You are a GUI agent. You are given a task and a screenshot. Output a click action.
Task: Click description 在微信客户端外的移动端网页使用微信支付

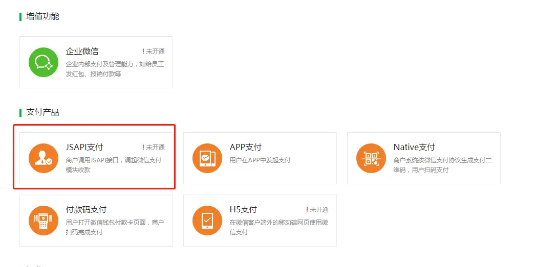click(279, 227)
